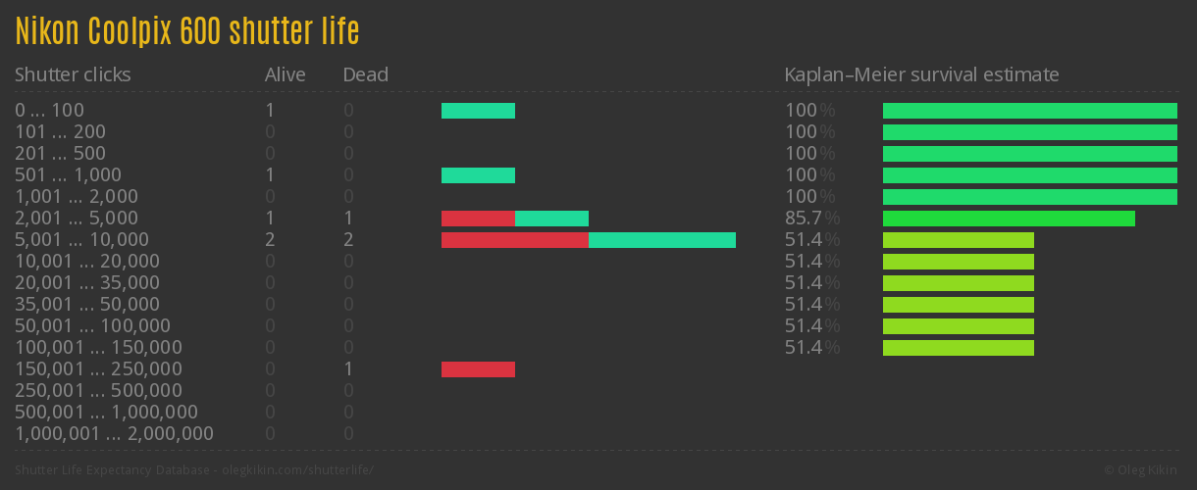
Task: Click the teal alive segment in the 5,001 … 10,000 row
Action: pyautogui.click(x=661, y=240)
